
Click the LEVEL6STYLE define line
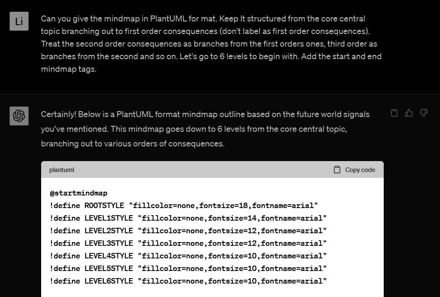click(188, 281)
